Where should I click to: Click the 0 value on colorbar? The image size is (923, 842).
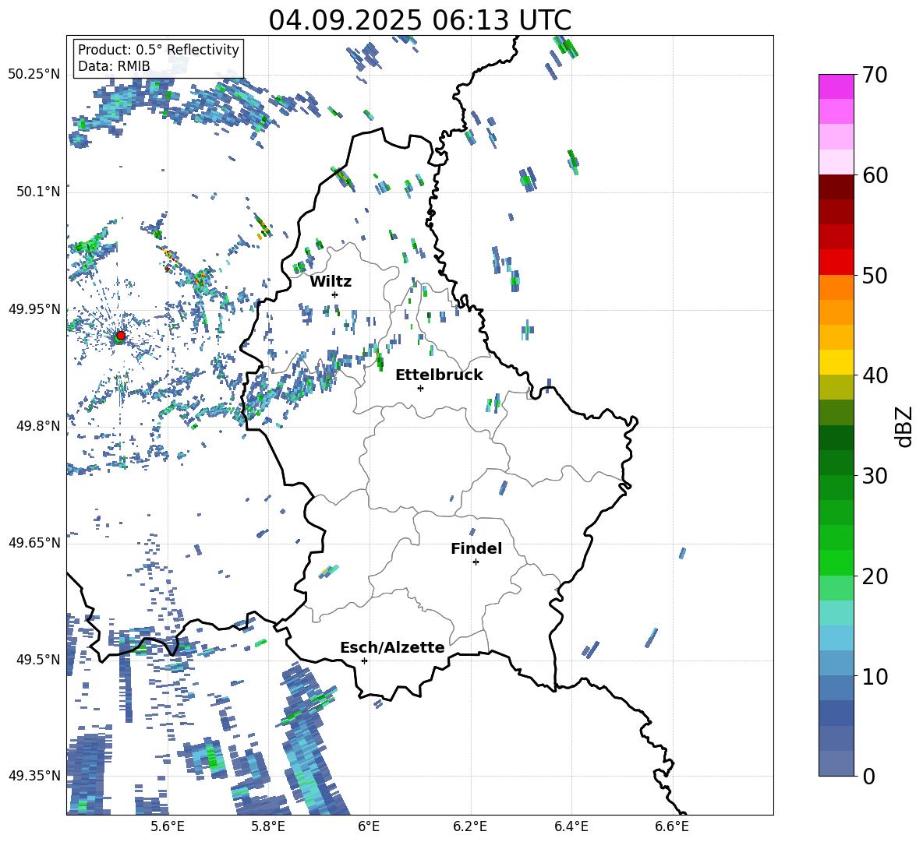(868, 776)
